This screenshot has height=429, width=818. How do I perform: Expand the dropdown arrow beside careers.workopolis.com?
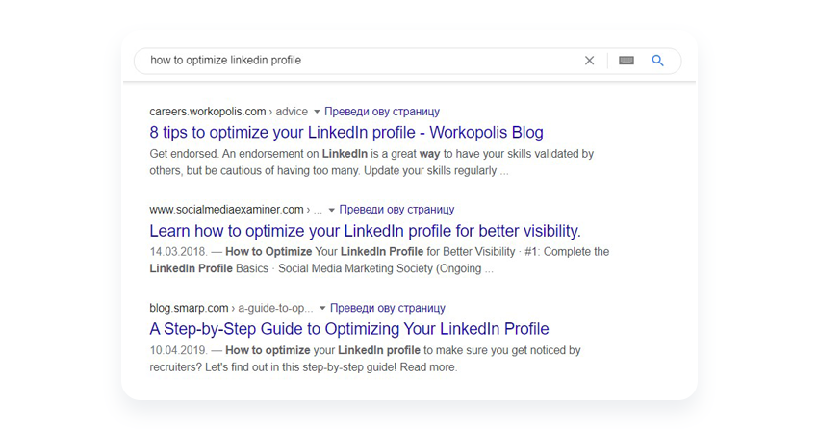(x=317, y=112)
